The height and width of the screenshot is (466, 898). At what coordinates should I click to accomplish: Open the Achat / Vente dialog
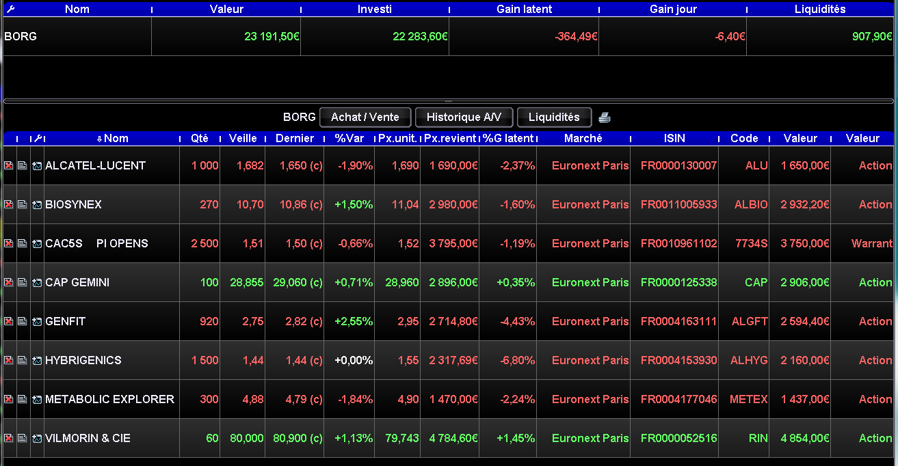coord(365,117)
